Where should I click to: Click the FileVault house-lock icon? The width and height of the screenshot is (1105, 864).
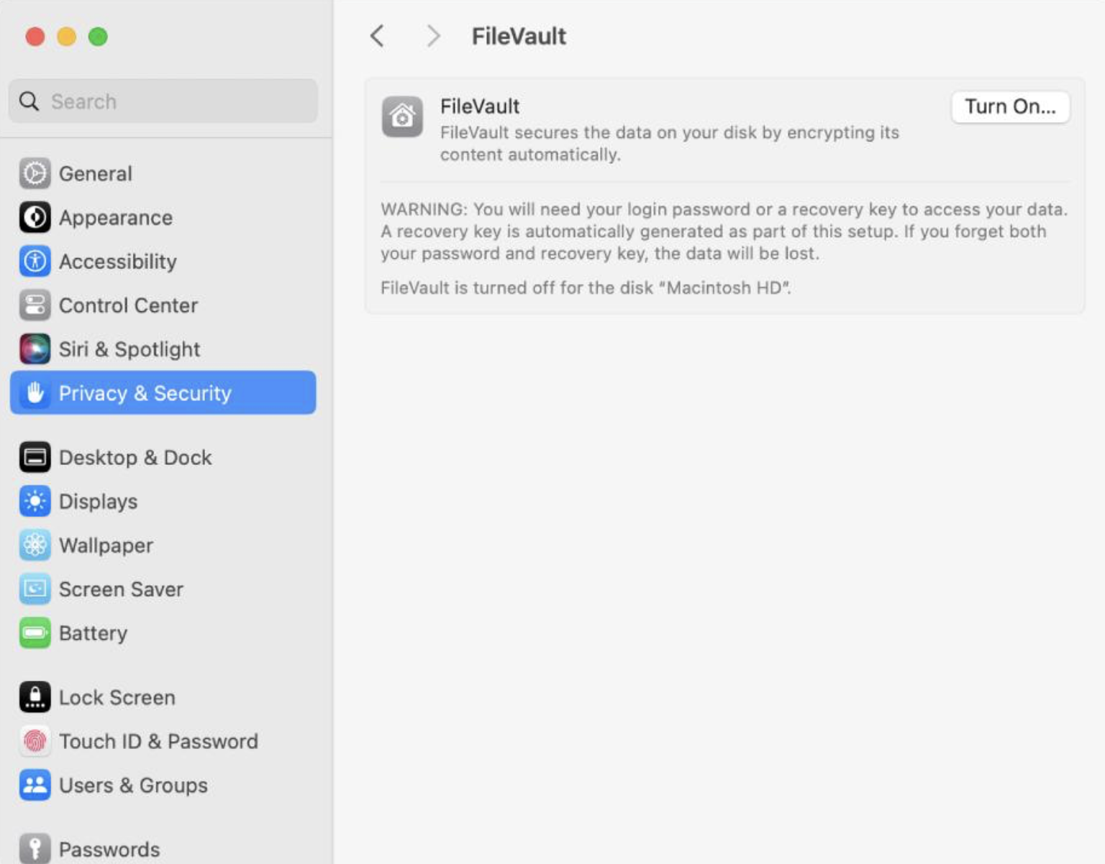[x=402, y=116]
